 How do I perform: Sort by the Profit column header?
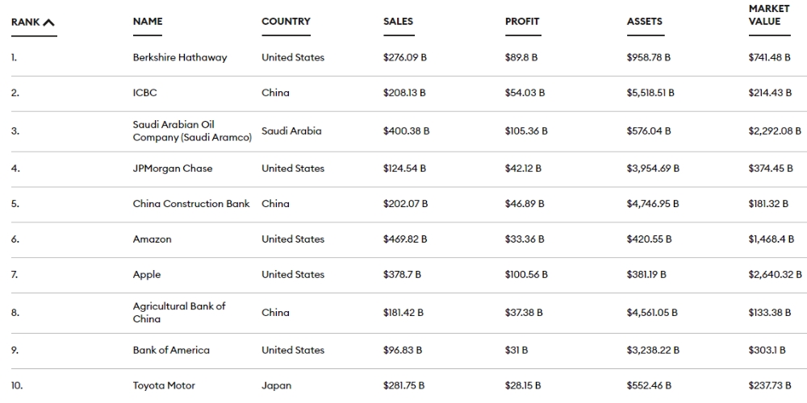coord(522,22)
